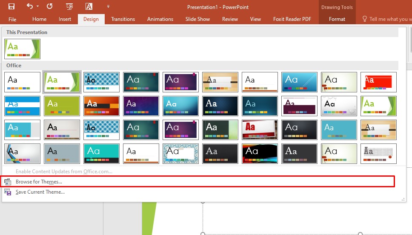Open the Drawing Tools Format tab

pos(337,19)
